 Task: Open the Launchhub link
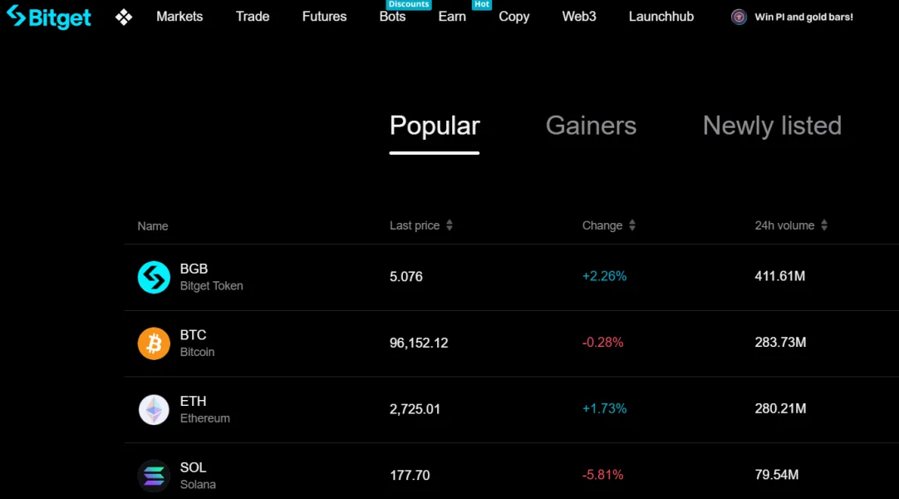pos(661,17)
